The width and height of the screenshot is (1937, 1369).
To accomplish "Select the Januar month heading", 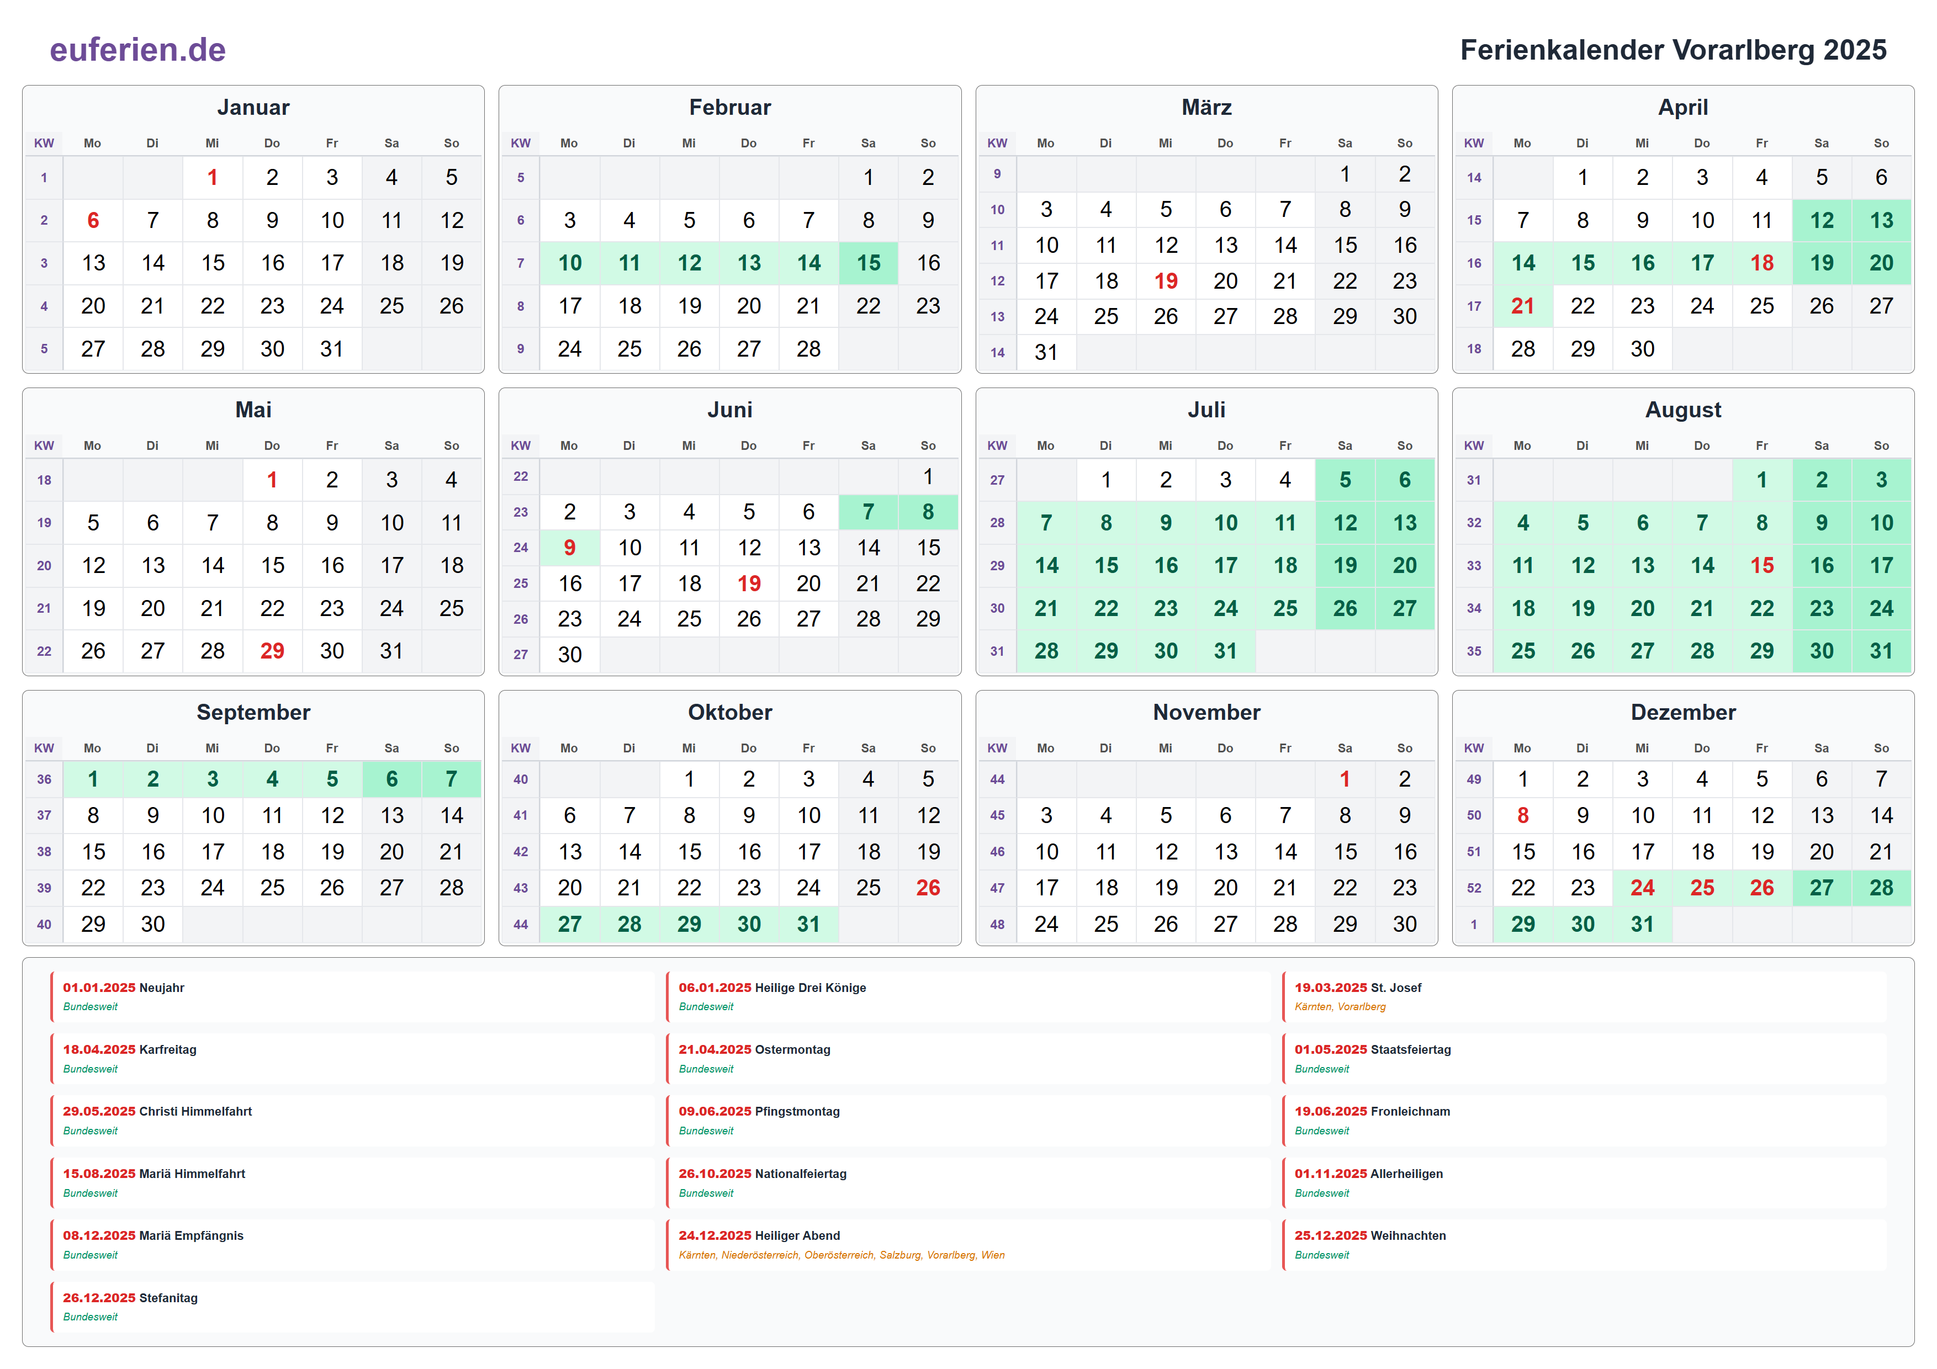I will (x=253, y=107).
